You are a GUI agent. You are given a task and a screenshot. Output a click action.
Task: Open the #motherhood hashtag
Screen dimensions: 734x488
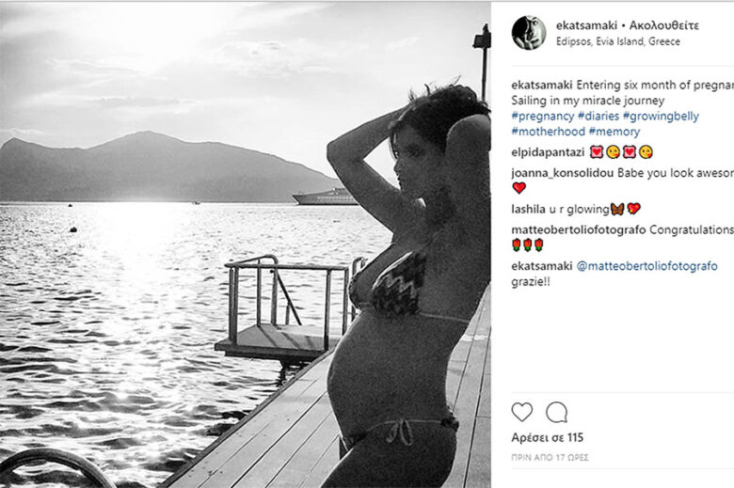tap(549, 132)
